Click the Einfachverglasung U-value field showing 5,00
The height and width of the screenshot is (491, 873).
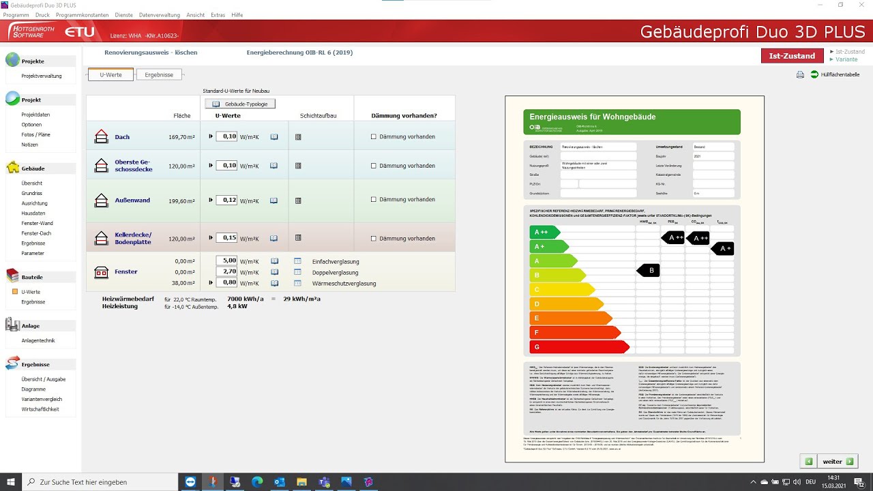(x=226, y=261)
